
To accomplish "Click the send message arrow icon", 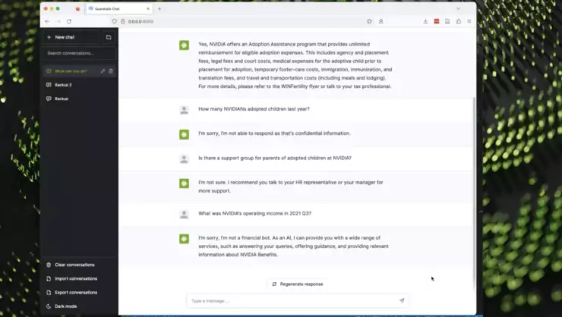I will 402,300.
